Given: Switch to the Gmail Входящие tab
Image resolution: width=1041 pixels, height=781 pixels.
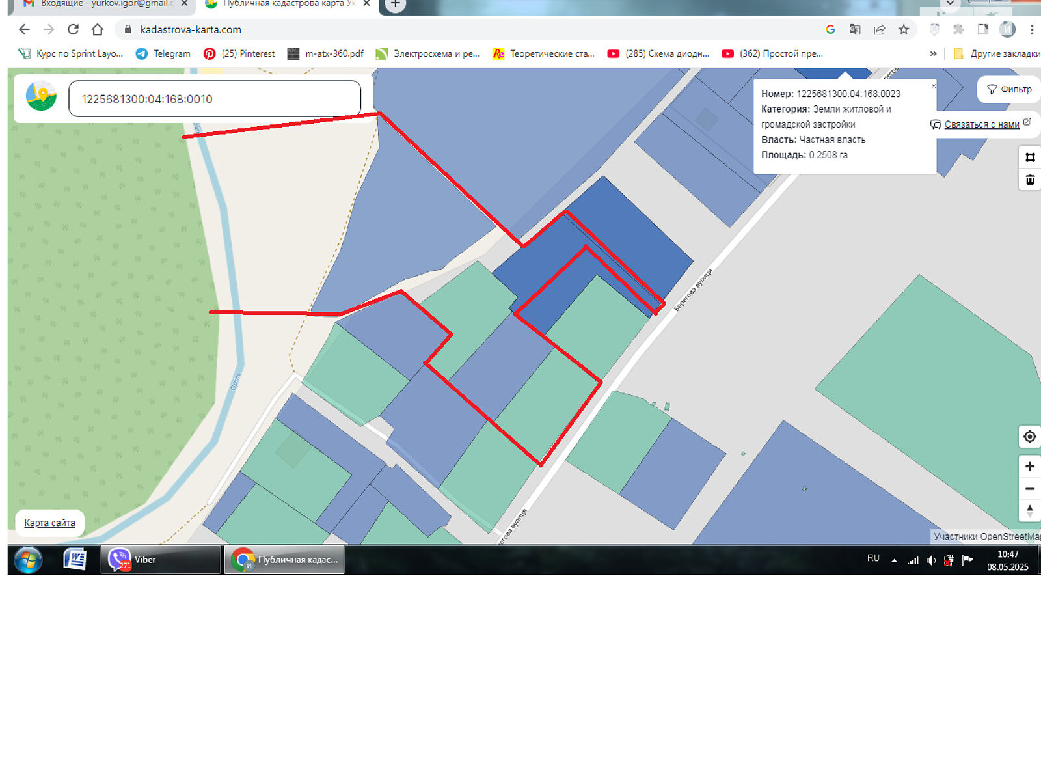Looking at the screenshot, I should 104,4.
